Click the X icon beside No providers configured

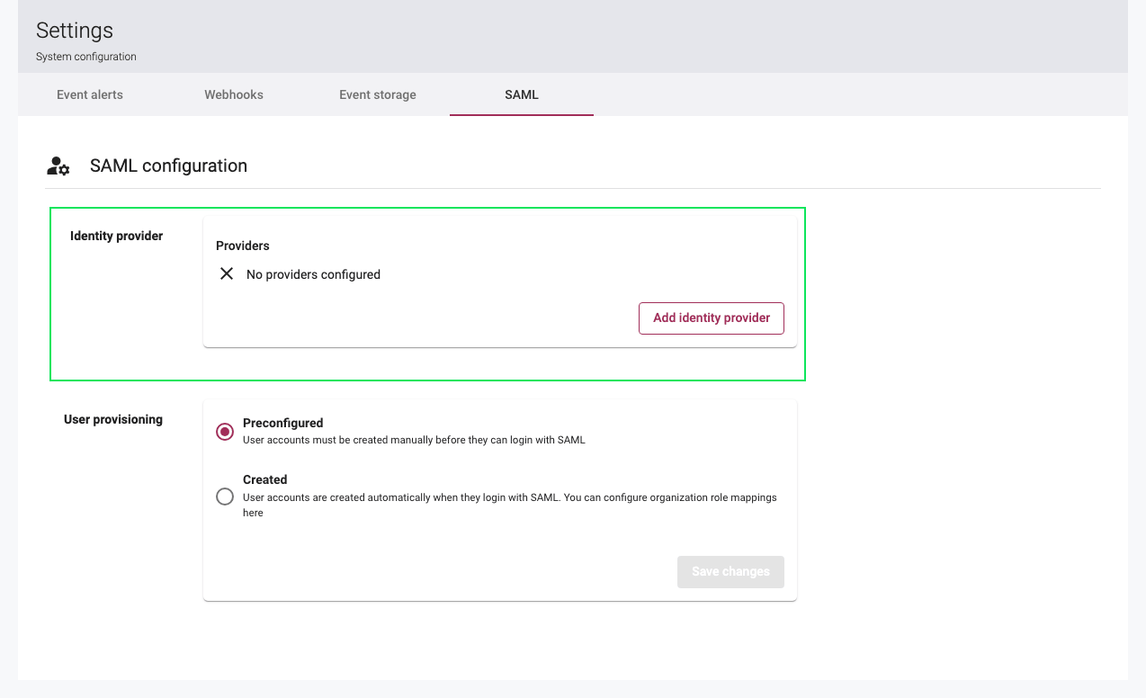click(x=227, y=273)
